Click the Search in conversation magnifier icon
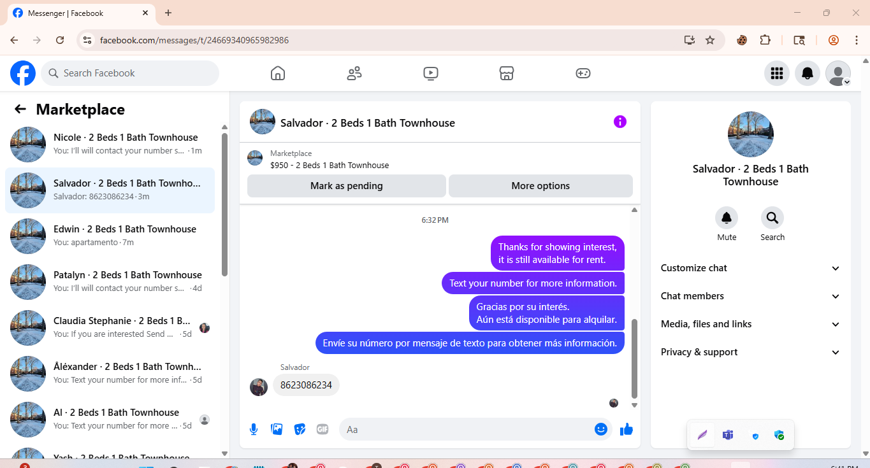 (x=772, y=218)
